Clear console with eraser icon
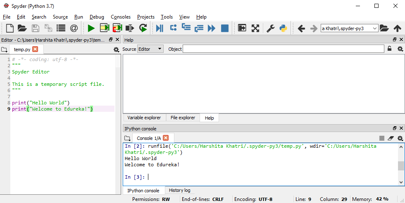Screen dimensions: 405x203 coord(391,138)
